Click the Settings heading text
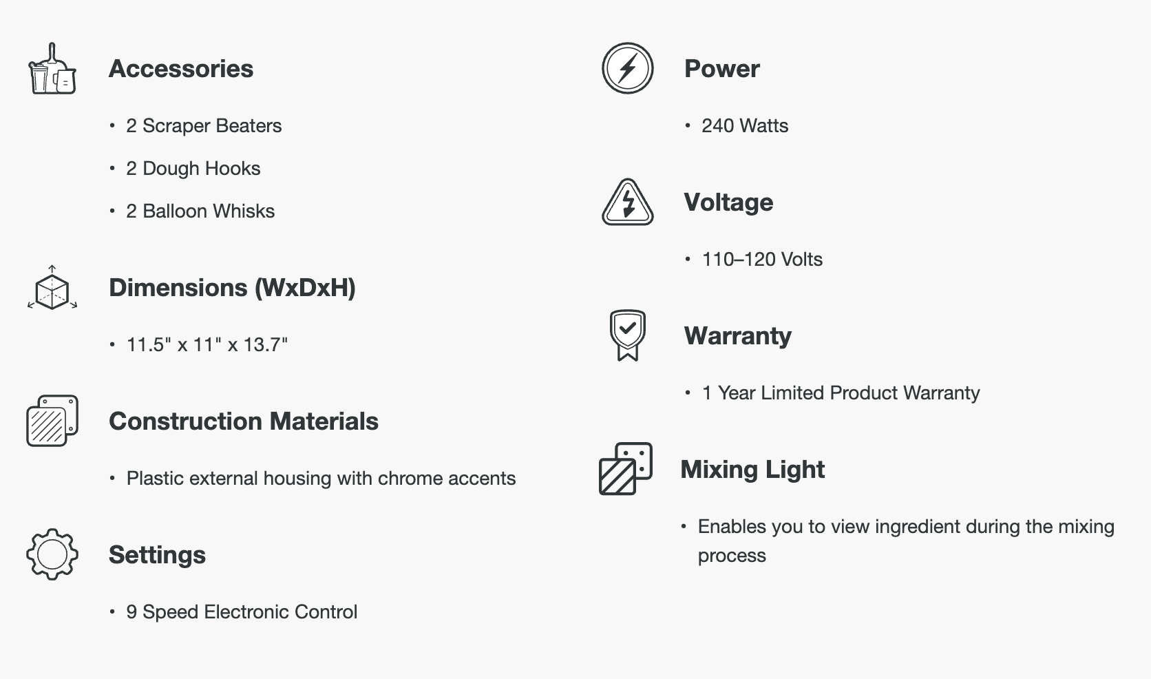 click(x=157, y=555)
